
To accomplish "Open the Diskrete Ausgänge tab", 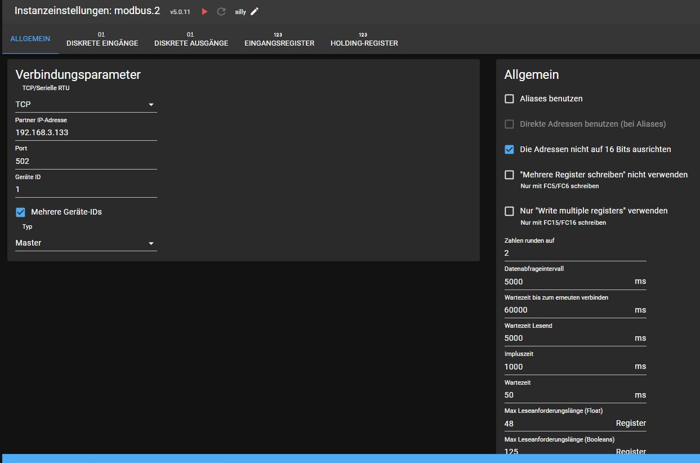I will point(191,39).
